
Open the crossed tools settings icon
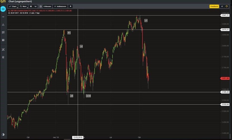click(3, 50)
